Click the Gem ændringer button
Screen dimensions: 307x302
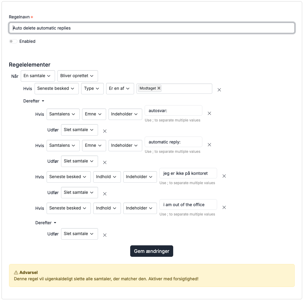click(x=152, y=251)
